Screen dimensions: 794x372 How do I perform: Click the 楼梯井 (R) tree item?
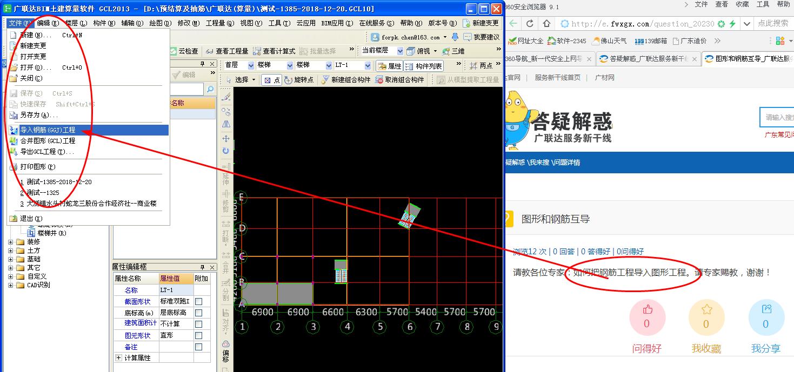coord(51,233)
